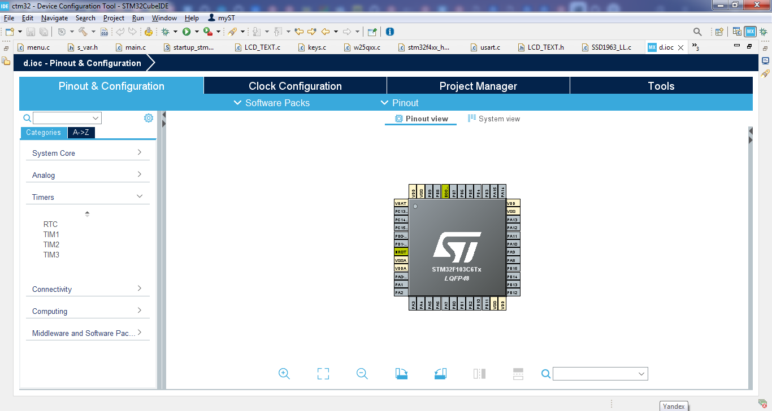Click the gear settings icon in categories panel
Image resolution: width=772 pixels, height=411 pixels.
click(x=149, y=118)
